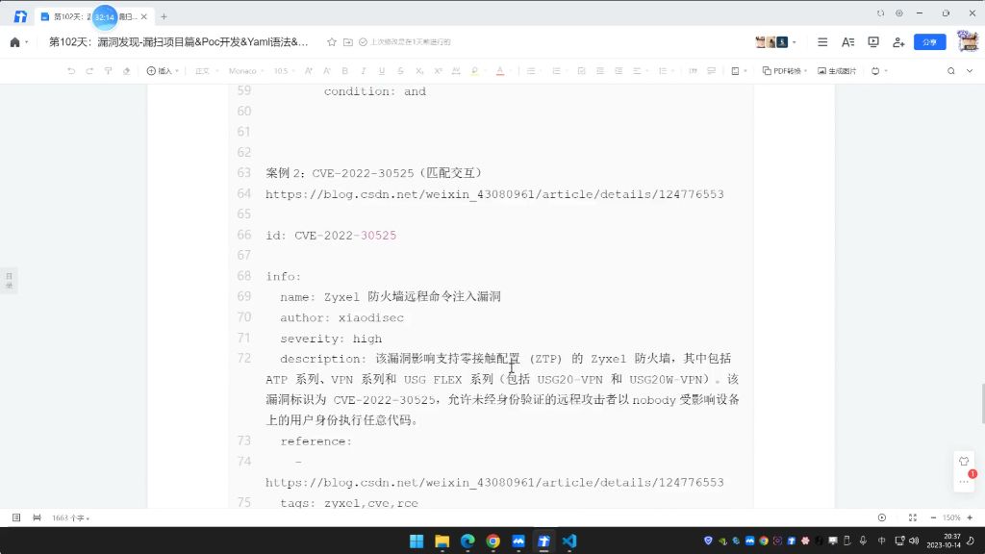Click the increase indent icon

pos(619,71)
